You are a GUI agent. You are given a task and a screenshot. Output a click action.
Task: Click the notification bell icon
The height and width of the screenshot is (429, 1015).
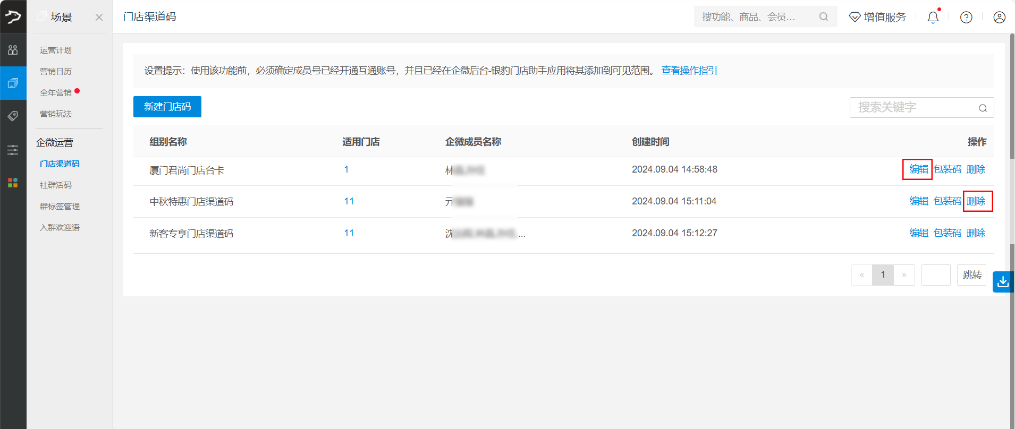(933, 18)
